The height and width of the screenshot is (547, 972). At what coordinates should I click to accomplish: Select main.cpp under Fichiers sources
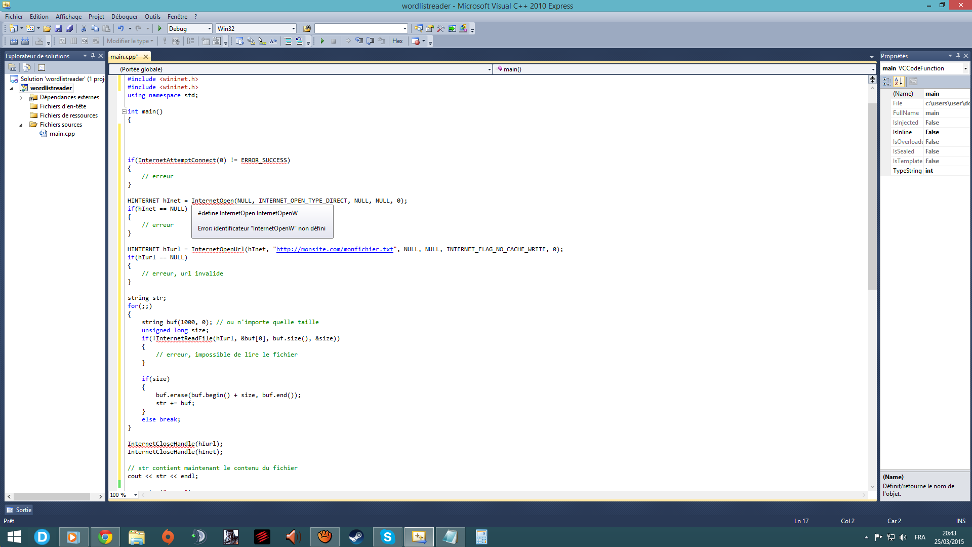pos(62,134)
